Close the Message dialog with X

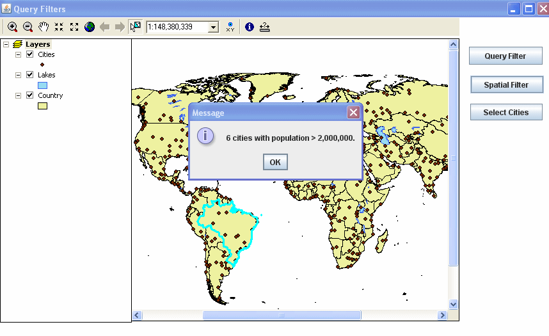(353, 113)
